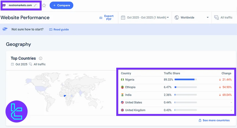Click See more countries link
The height and width of the screenshot is (128, 237).
(214, 120)
